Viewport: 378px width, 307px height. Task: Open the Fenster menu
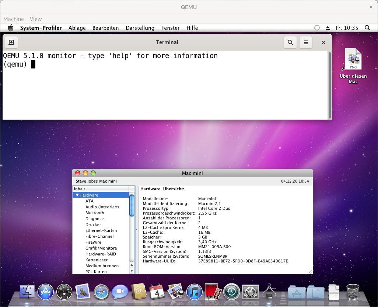[171, 28]
